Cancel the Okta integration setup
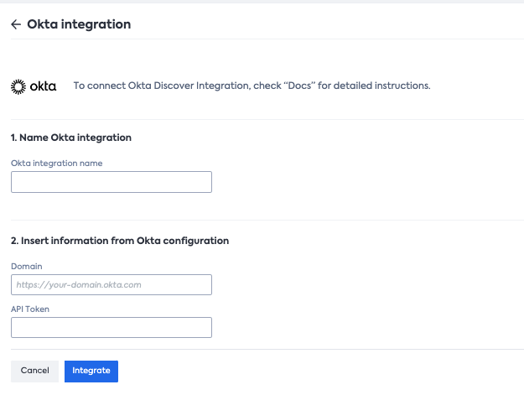Screen dimensions: 524x395 click(x=34, y=371)
